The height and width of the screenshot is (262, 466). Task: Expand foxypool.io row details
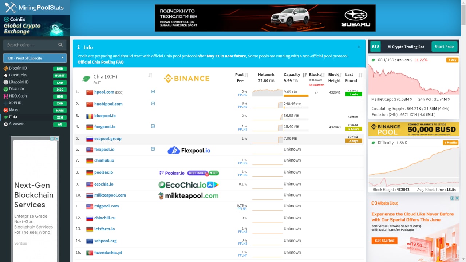[153, 126]
